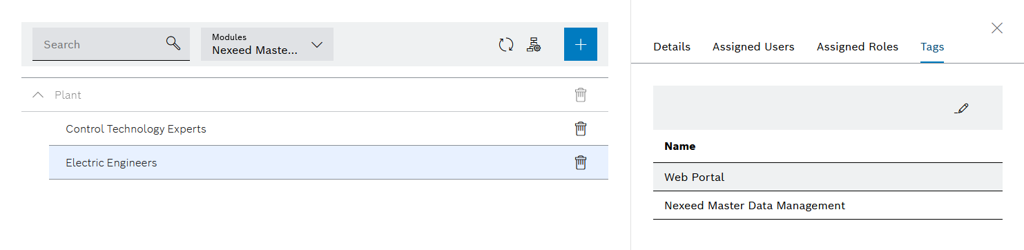The height and width of the screenshot is (250, 1024).
Task: Edit tags using the pencil icon
Action: (x=962, y=108)
